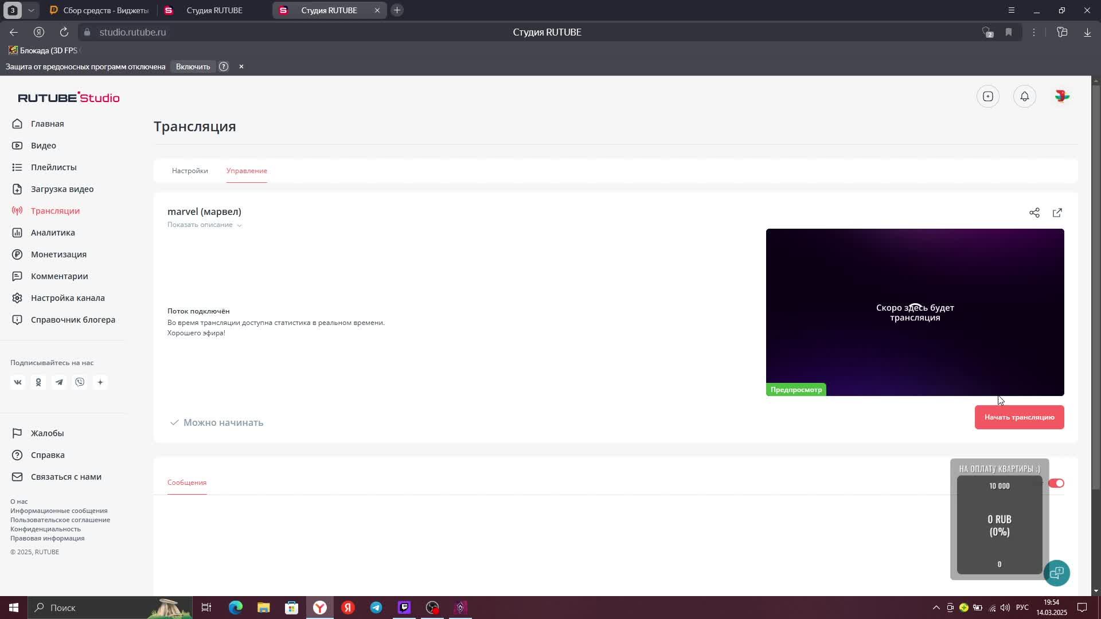Show hidden system tray icons
The height and width of the screenshot is (619, 1101).
[x=936, y=608]
